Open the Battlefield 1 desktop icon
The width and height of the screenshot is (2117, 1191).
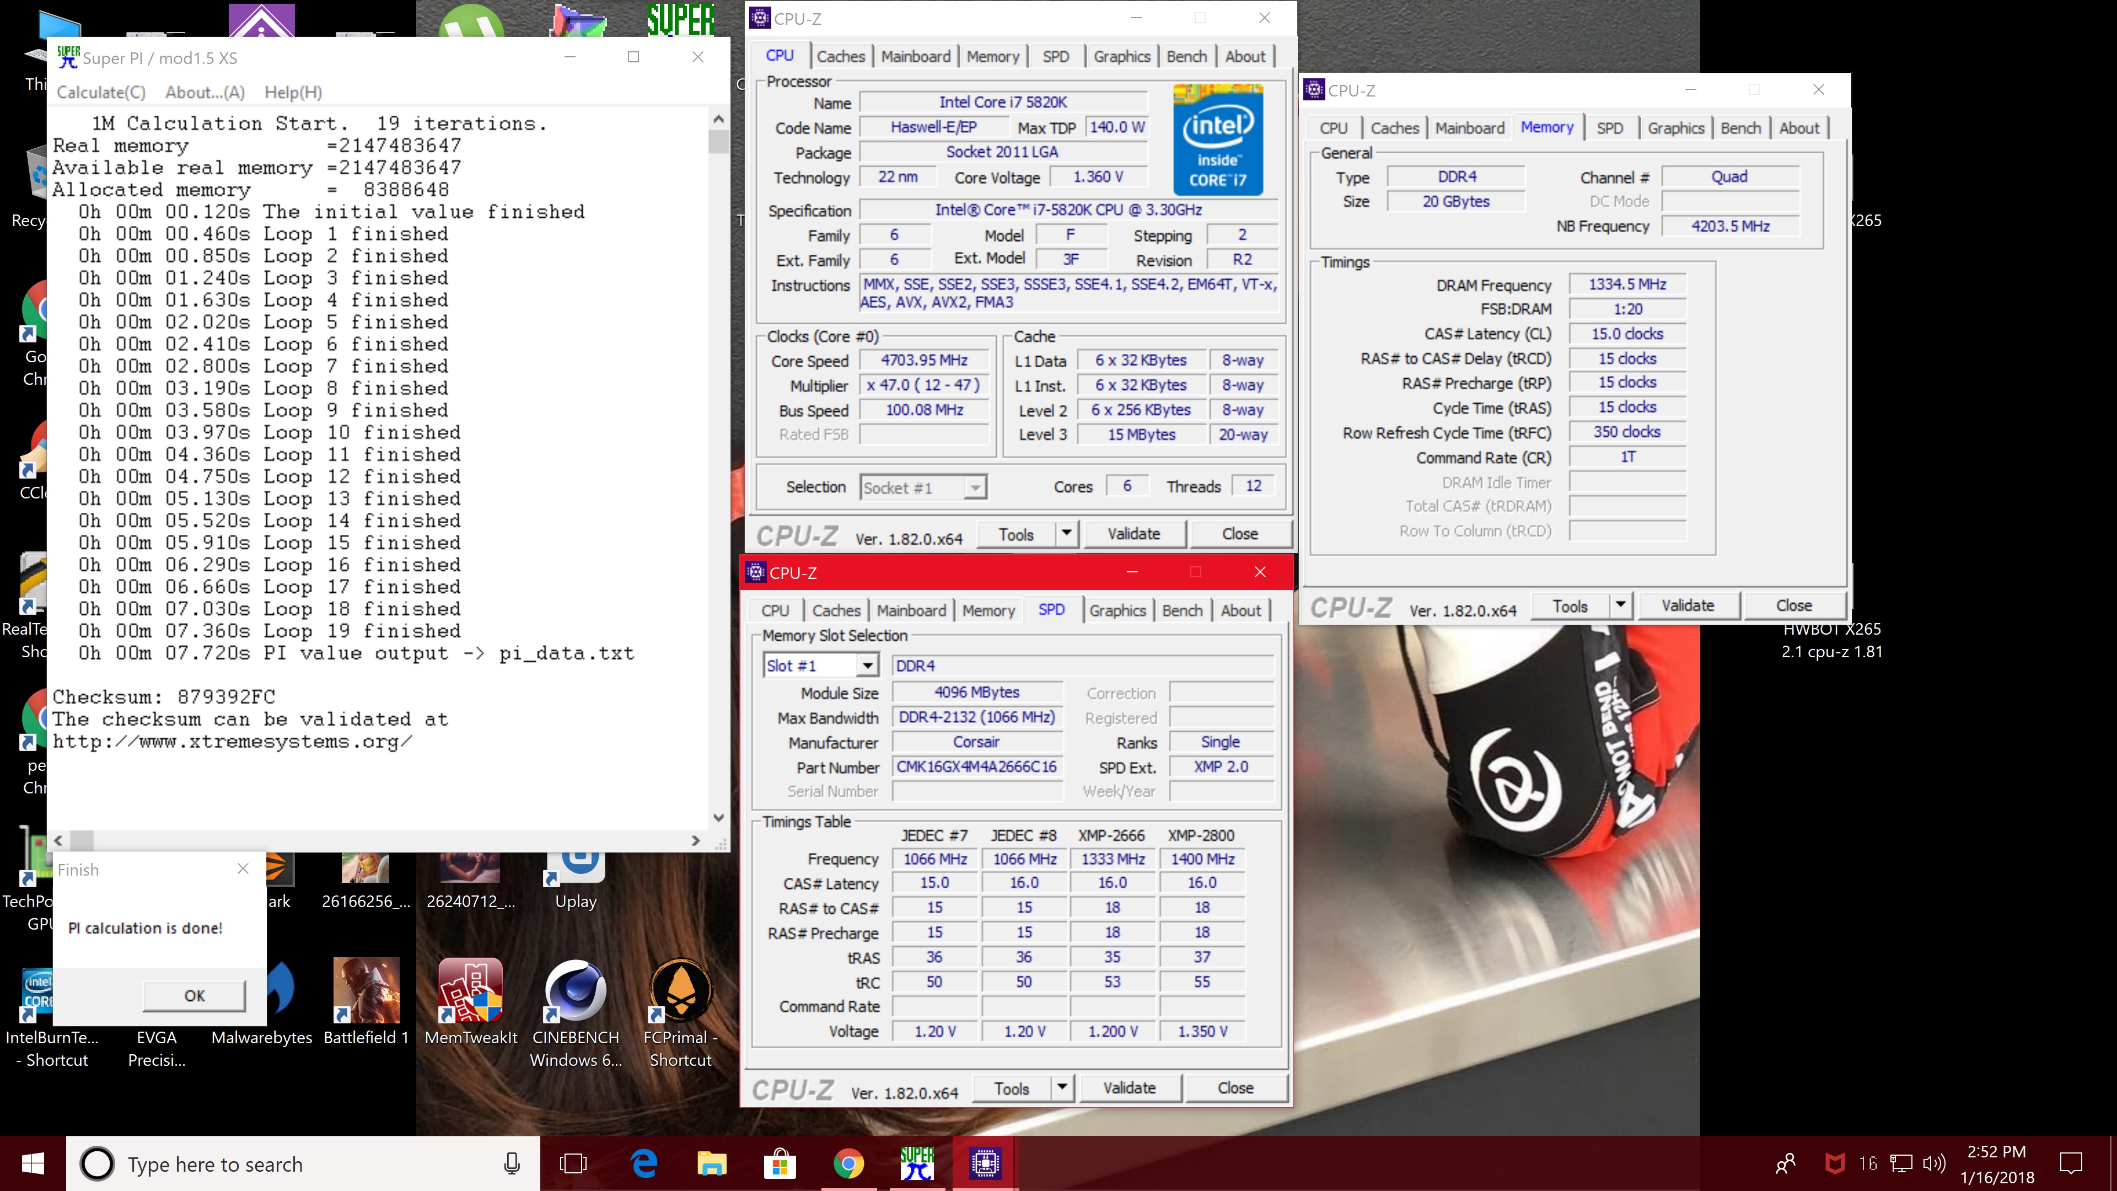[x=366, y=1003]
